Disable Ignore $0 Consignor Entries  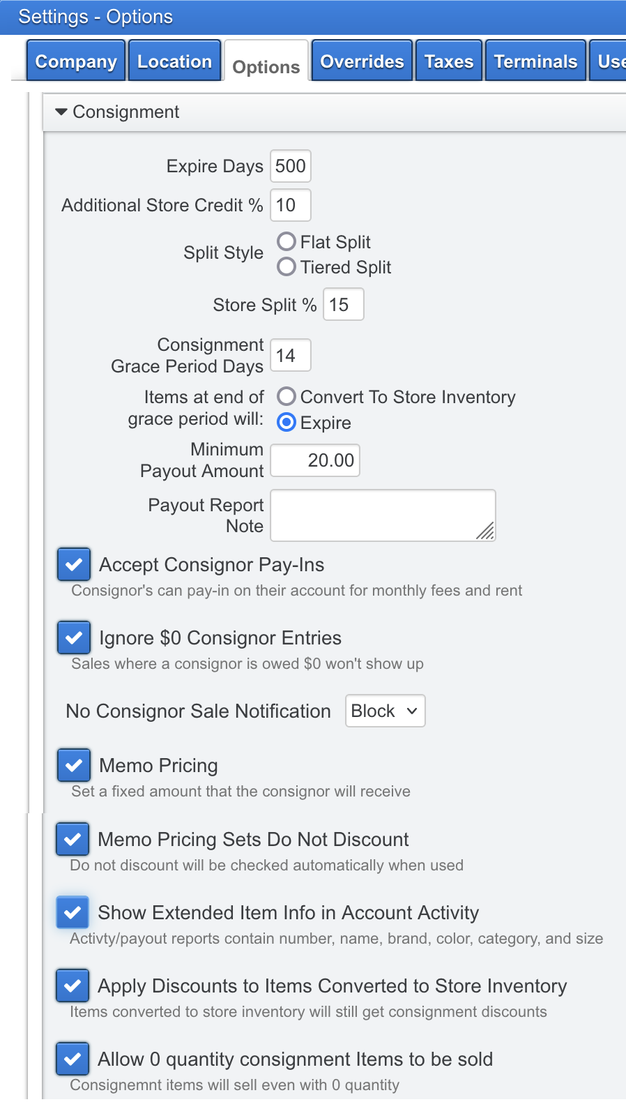click(73, 637)
